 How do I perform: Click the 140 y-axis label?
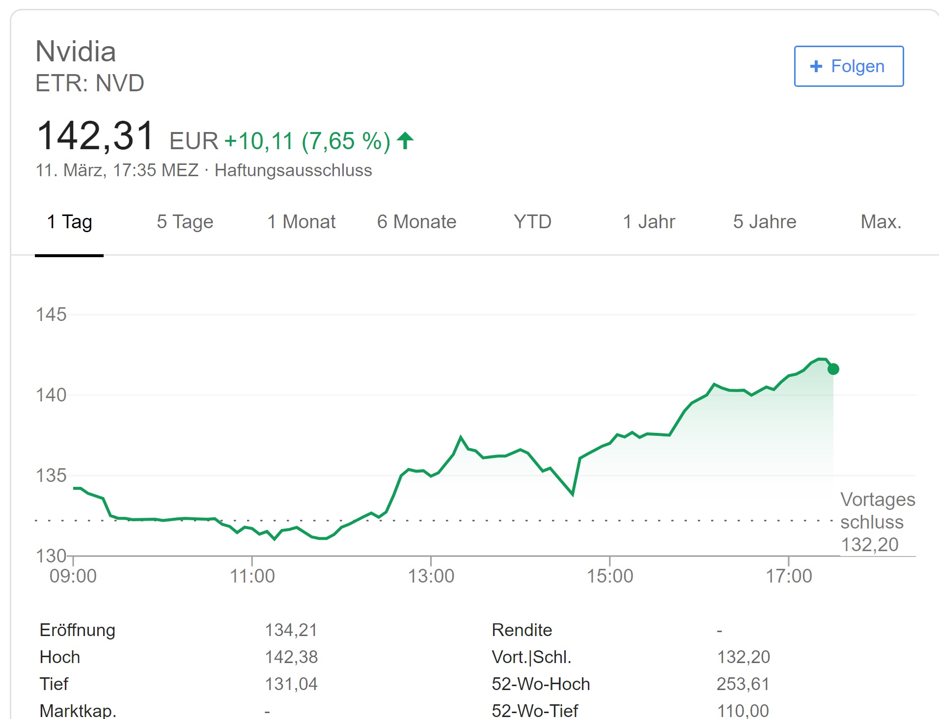tap(51, 395)
